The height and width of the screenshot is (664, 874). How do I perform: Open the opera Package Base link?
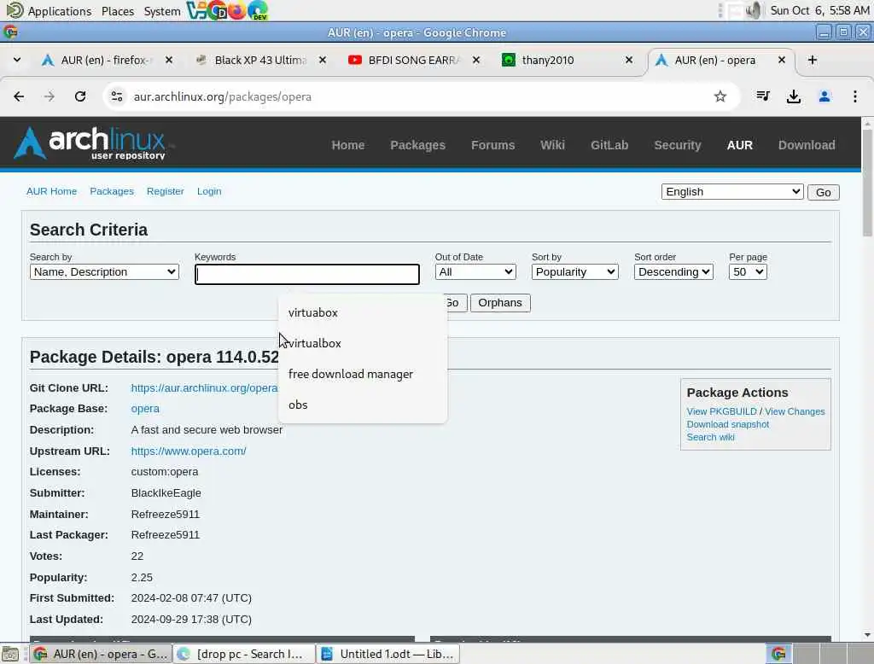[x=145, y=409]
